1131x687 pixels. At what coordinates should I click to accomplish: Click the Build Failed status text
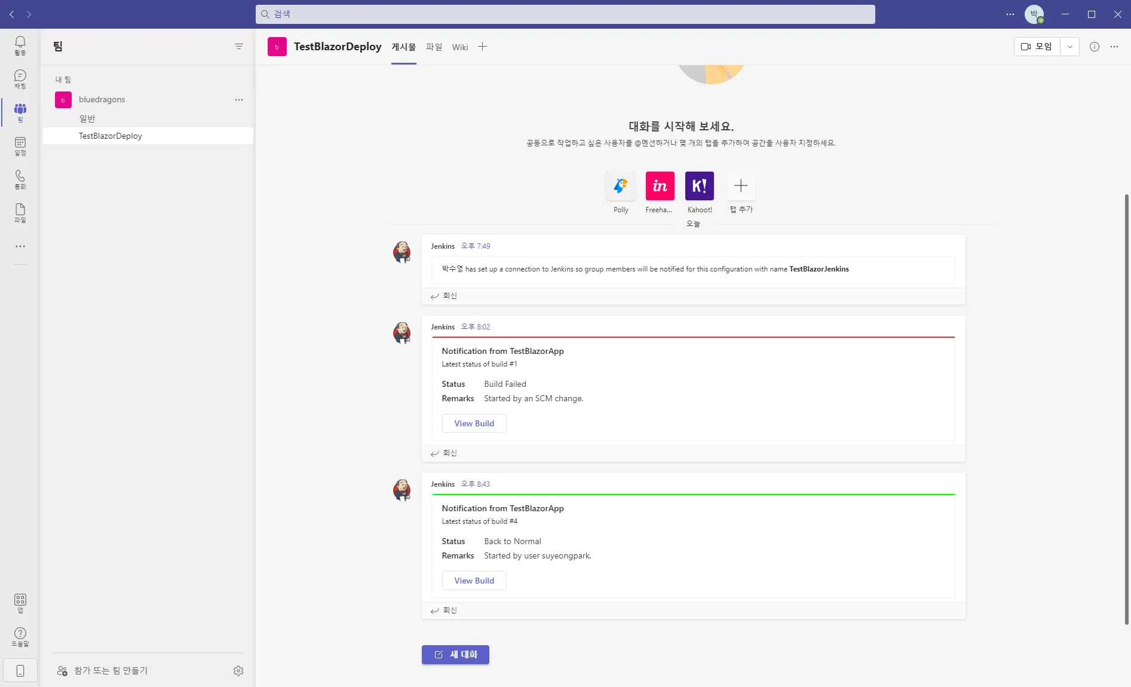pyautogui.click(x=505, y=384)
